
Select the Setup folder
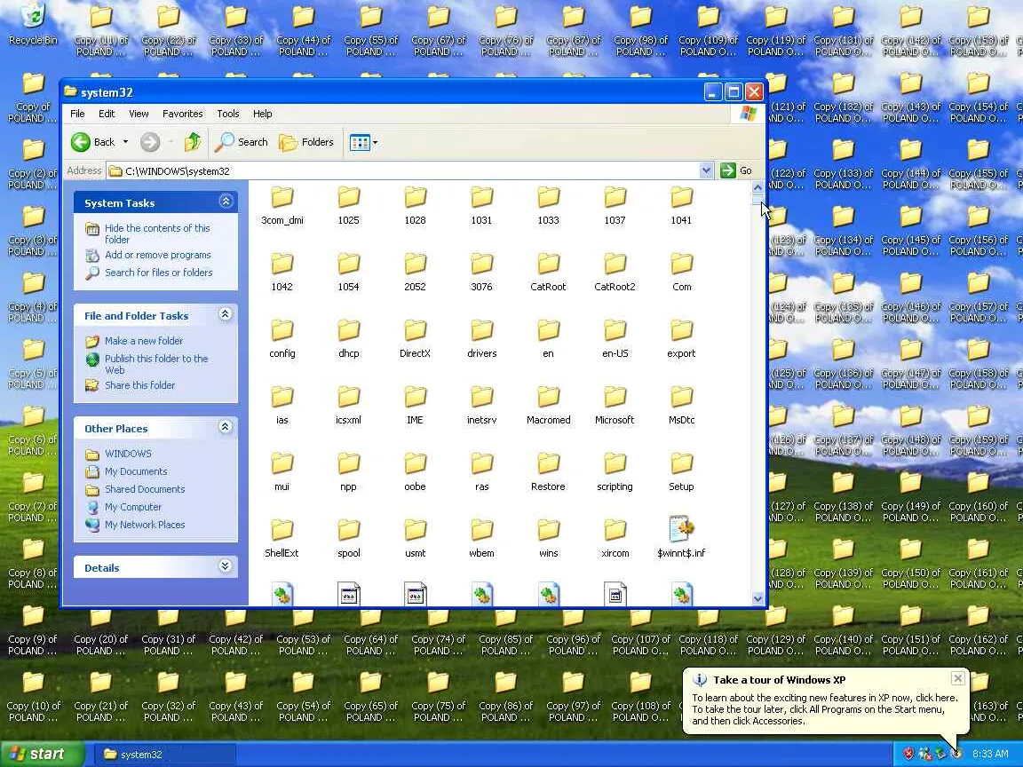point(681,472)
